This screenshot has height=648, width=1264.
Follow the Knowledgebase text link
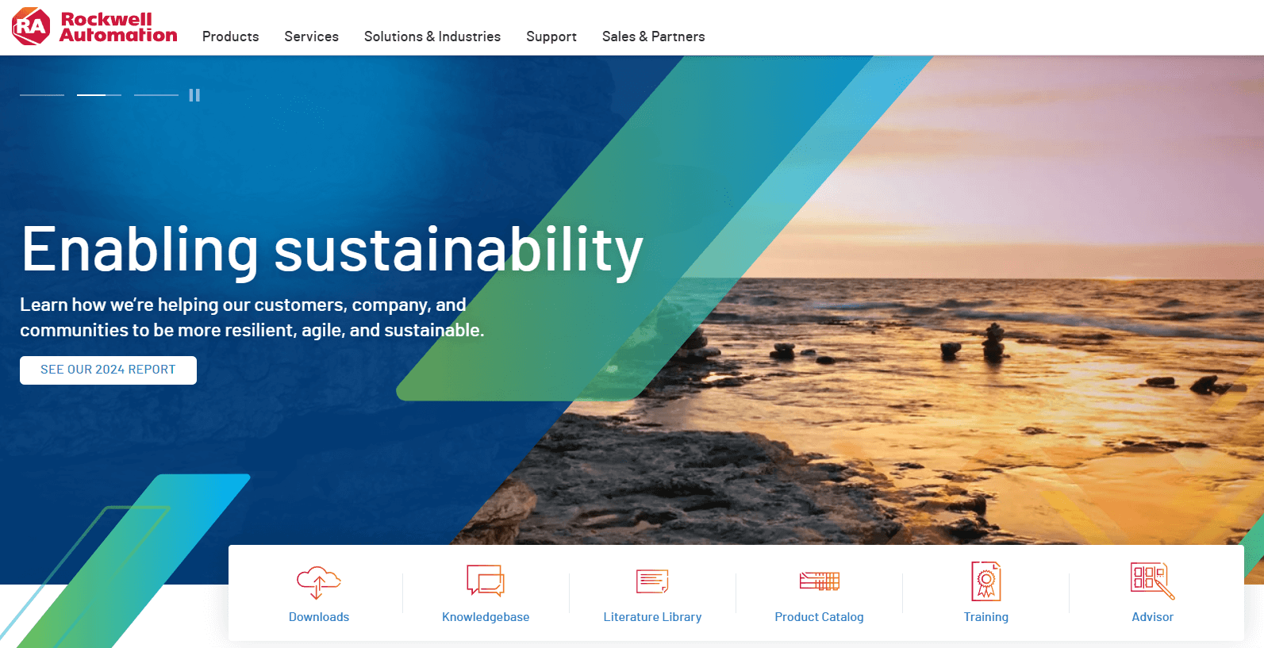[486, 617]
